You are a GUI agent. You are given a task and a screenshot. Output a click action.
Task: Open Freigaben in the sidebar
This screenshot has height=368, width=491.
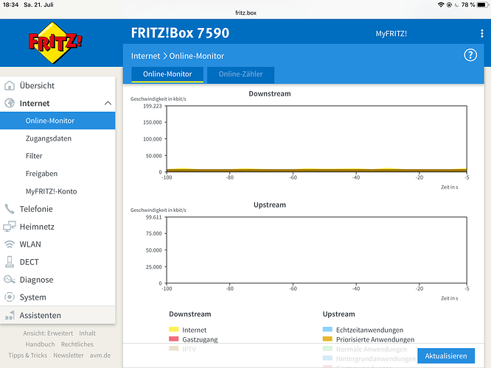pyautogui.click(x=58, y=174)
